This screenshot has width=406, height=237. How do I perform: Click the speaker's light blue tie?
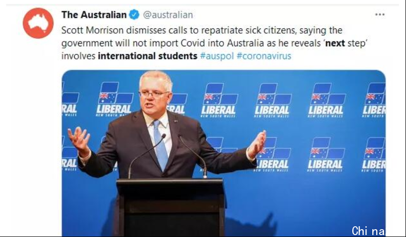[x=160, y=145]
